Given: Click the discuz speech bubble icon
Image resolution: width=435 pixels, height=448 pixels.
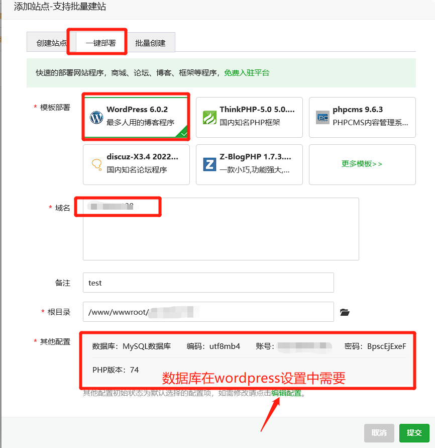Looking at the screenshot, I should coord(96,164).
